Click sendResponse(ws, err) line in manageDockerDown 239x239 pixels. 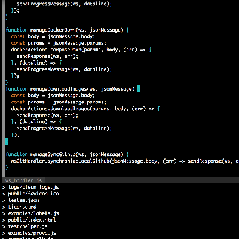(x=47, y=56)
